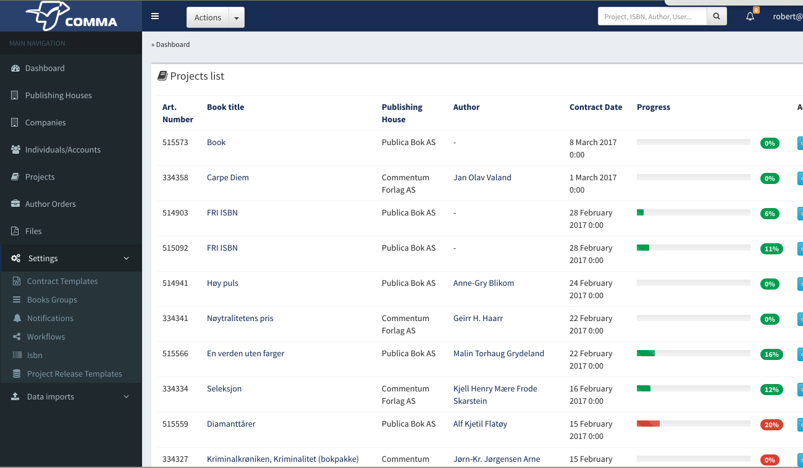Viewport: 803px width, 468px height.
Task: Click the Publishing Houses building icon
Action: click(15, 96)
